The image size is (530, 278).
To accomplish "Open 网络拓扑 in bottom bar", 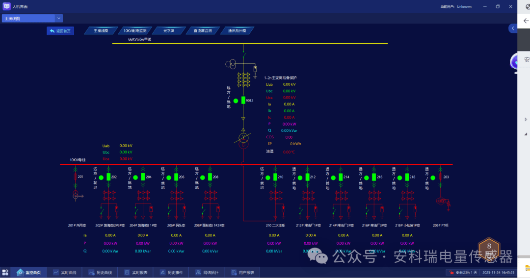I will coord(207,272).
